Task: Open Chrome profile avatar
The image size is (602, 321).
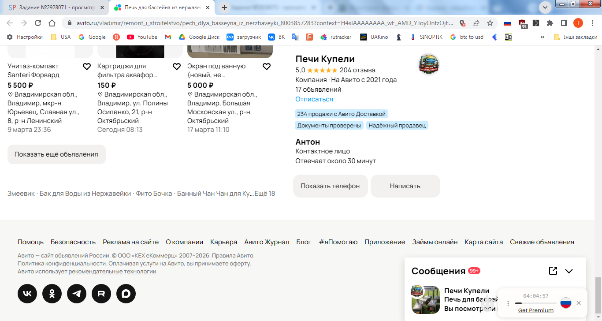Action: click(578, 23)
